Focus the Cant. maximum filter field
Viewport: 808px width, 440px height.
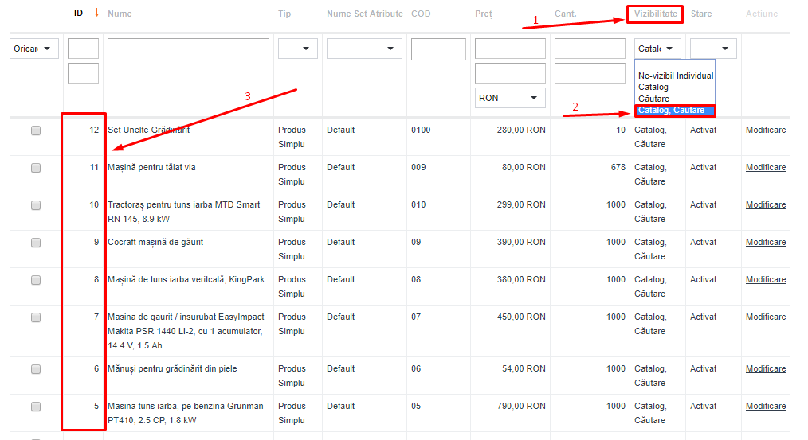pyautogui.click(x=590, y=73)
